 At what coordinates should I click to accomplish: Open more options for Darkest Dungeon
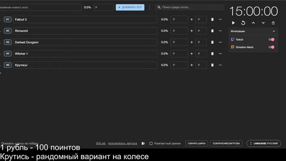coord(220,42)
